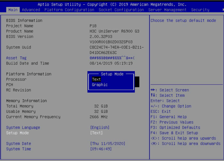Open the Advanced tab
Viewport: 224px width, 161px height.
[31, 10]
